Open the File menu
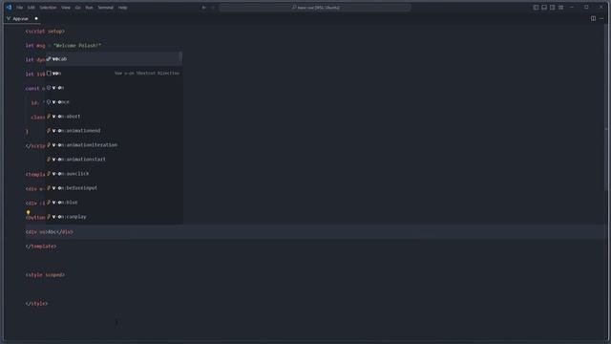 tap(19, 8)
